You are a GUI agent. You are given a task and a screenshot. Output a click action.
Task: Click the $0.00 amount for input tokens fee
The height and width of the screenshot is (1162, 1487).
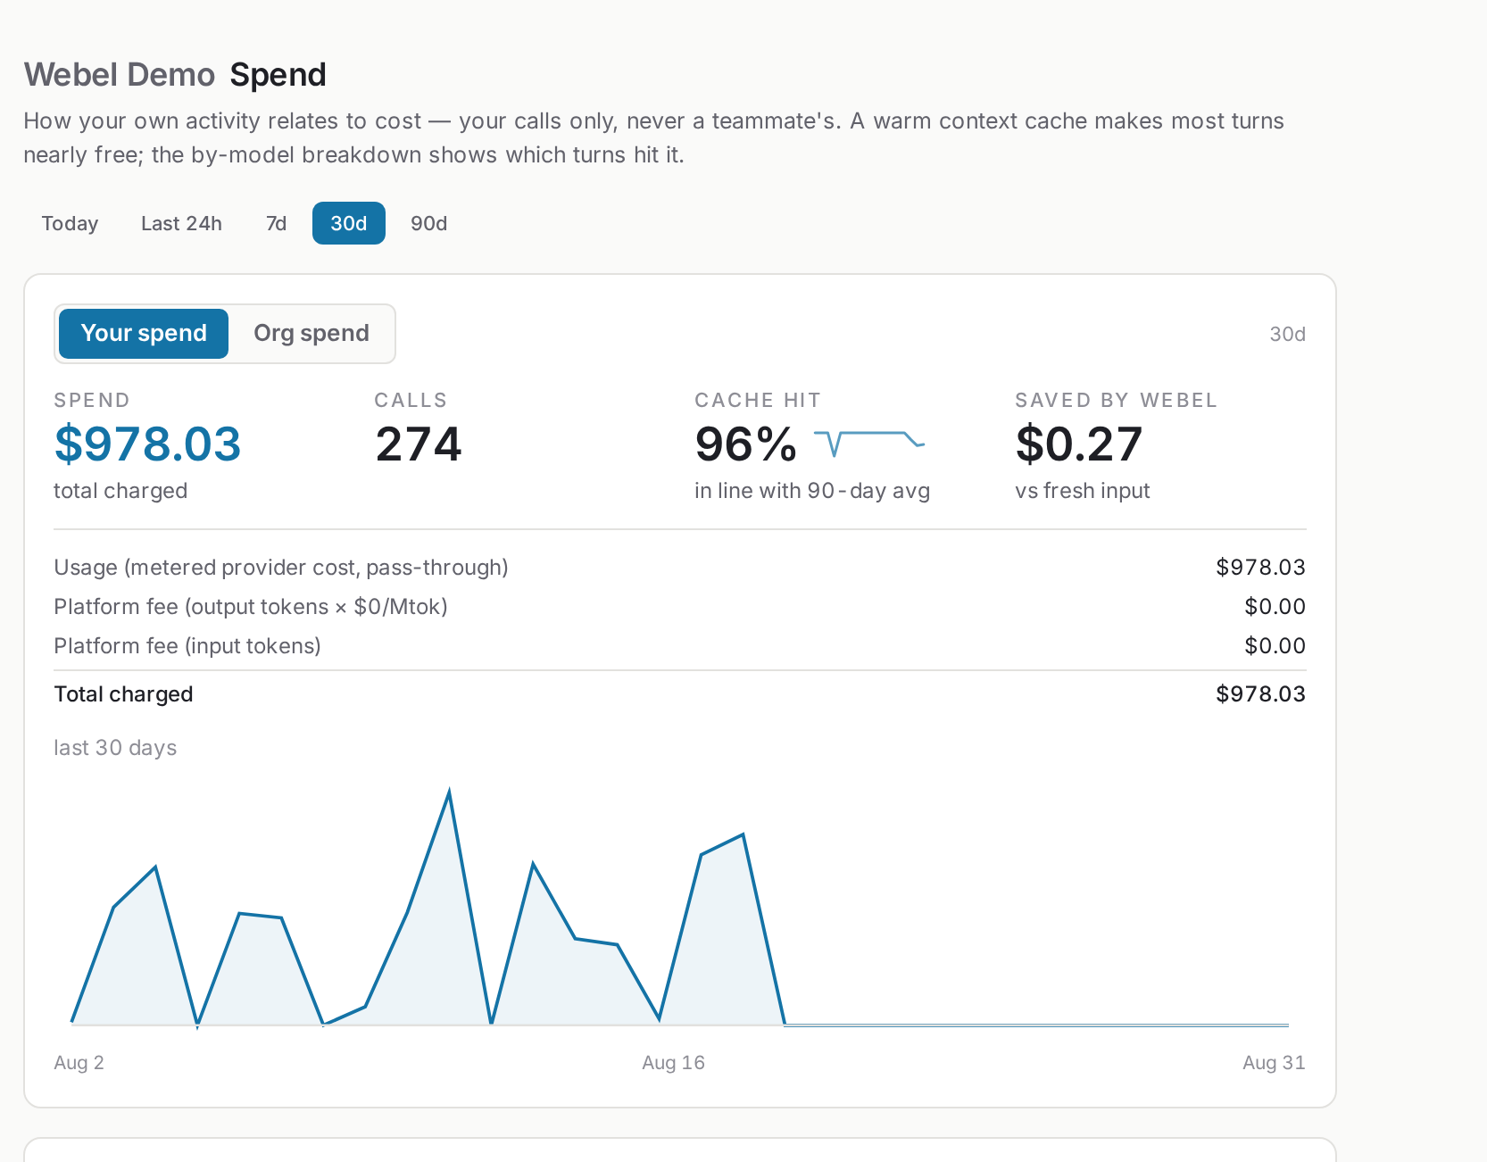click(1275, 646)
